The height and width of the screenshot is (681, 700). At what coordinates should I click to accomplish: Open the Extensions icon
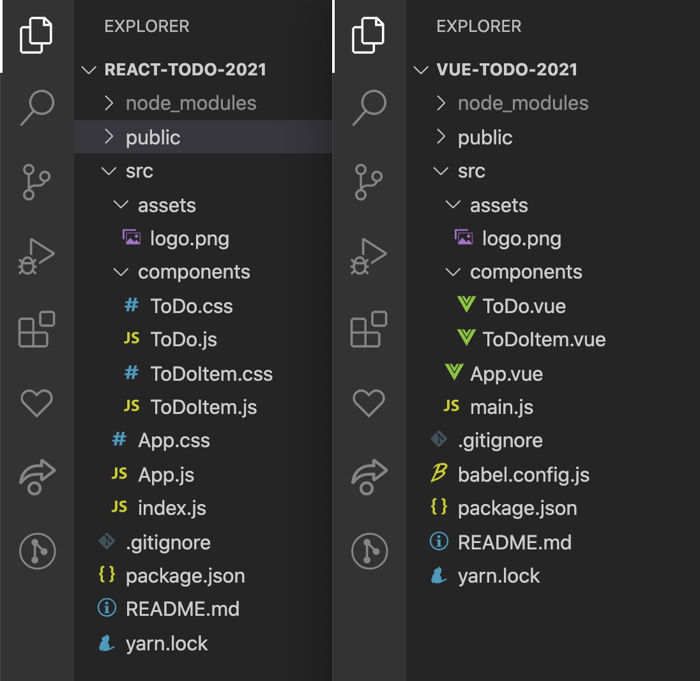[36, 329]
